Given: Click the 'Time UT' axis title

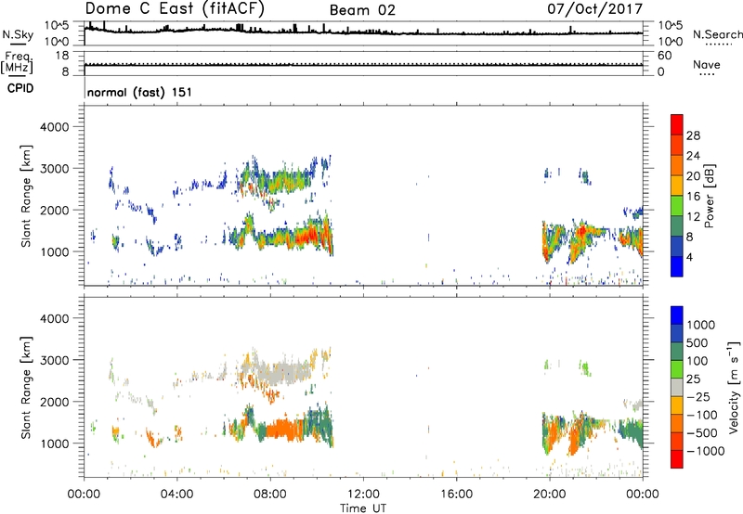Looking at the screenshot, I should pyautogui.click(x=363, y=508).
